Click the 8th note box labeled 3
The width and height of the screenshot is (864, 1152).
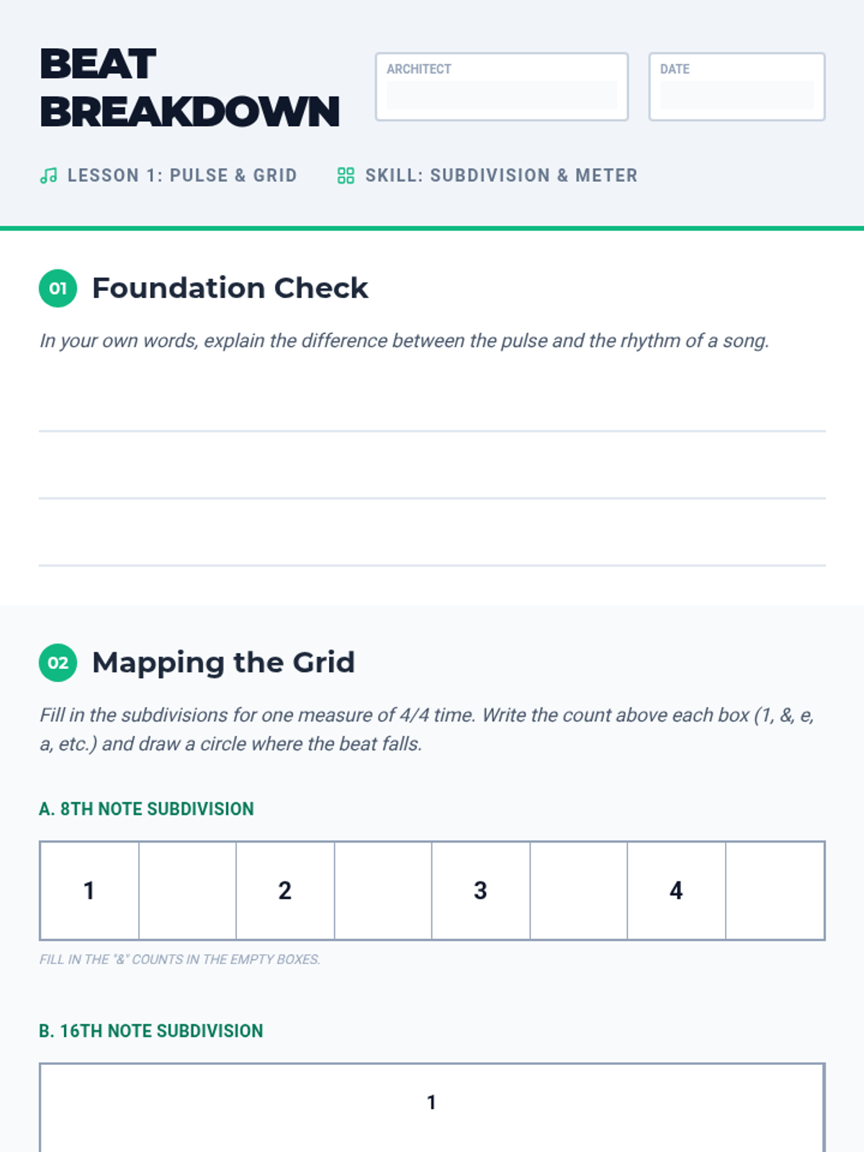pos(481,891)
